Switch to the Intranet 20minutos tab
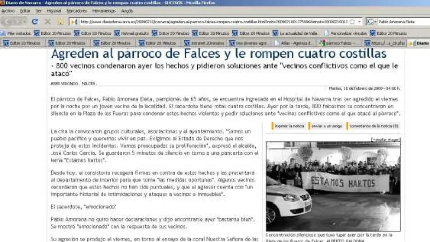Viewport: 430px width, 242px height. (x=204, y=43)
